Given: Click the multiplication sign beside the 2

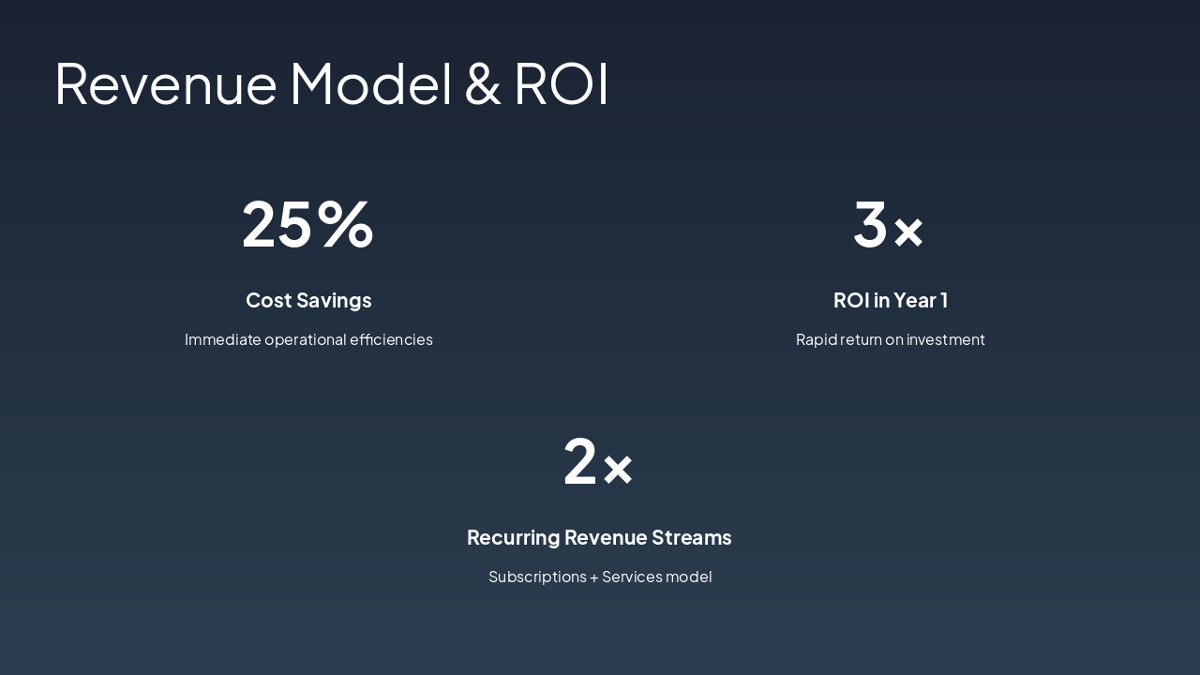Looking at the screenshot, I should [x=618, y=469].
